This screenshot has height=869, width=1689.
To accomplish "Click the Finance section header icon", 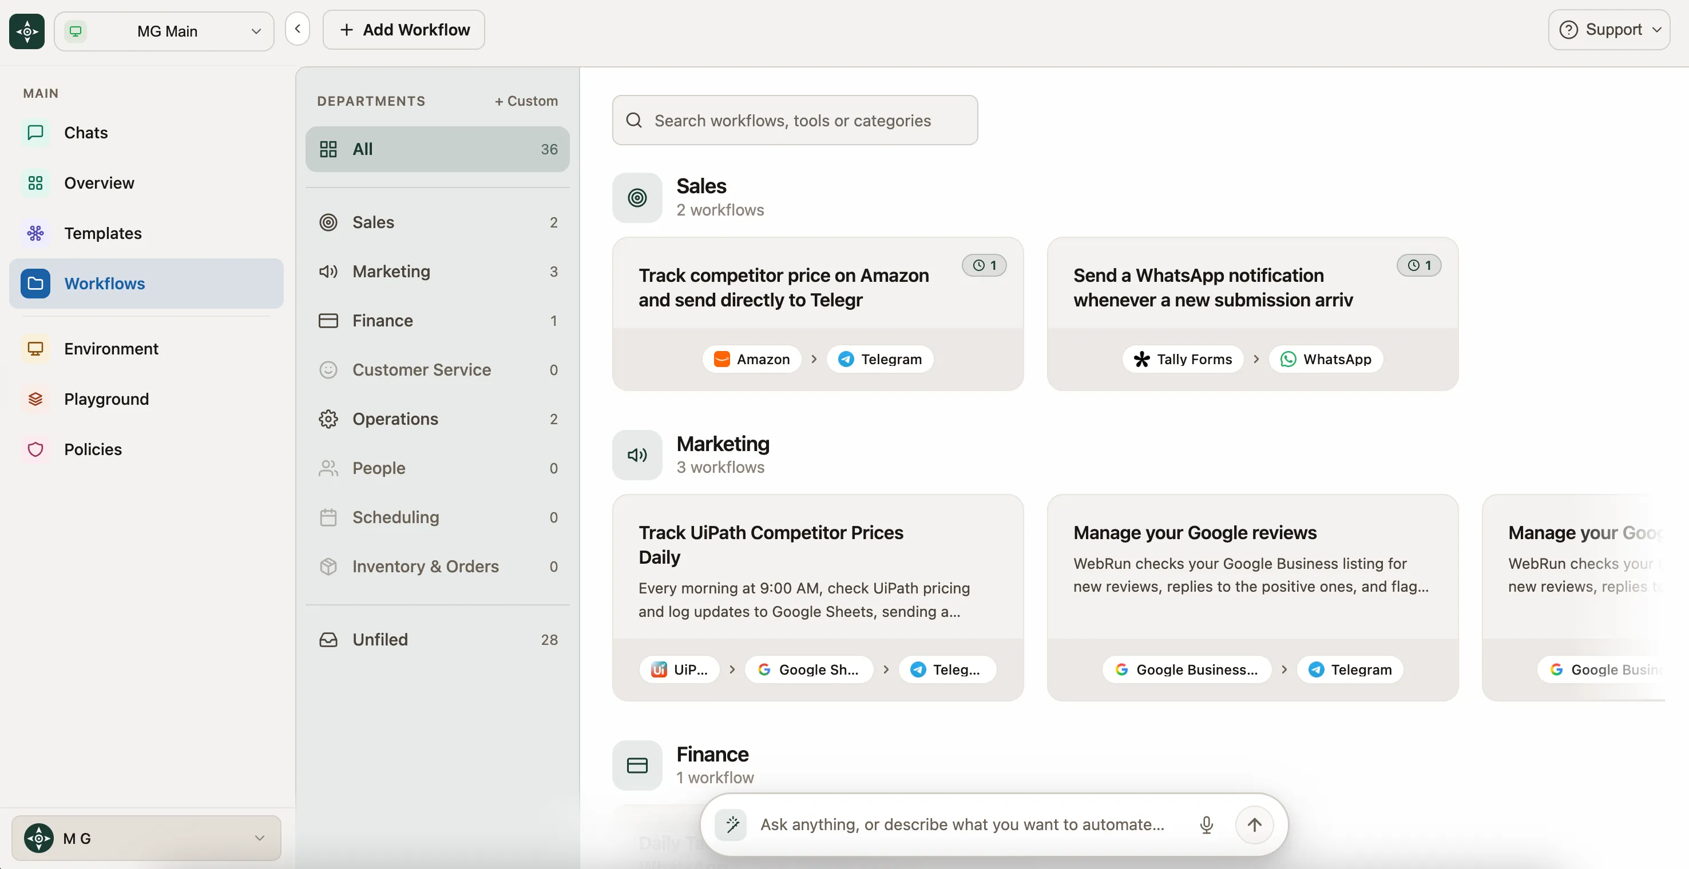I will click(637, 766).
